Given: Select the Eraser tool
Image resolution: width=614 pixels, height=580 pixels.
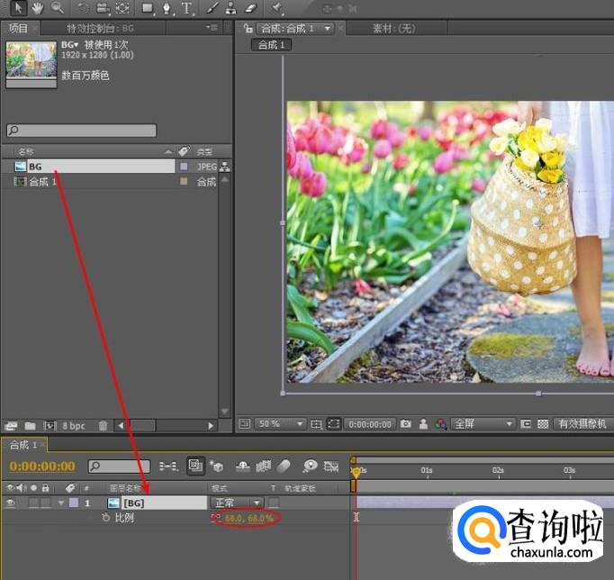Looking at the screenshot, I should click(250, 8).
